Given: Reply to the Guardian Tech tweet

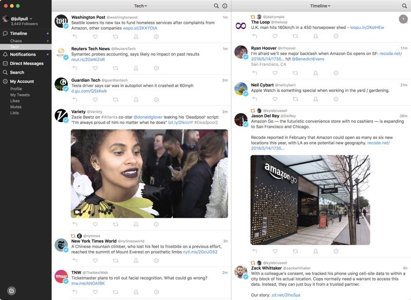Looking at the screenshot, I should 75,100.
